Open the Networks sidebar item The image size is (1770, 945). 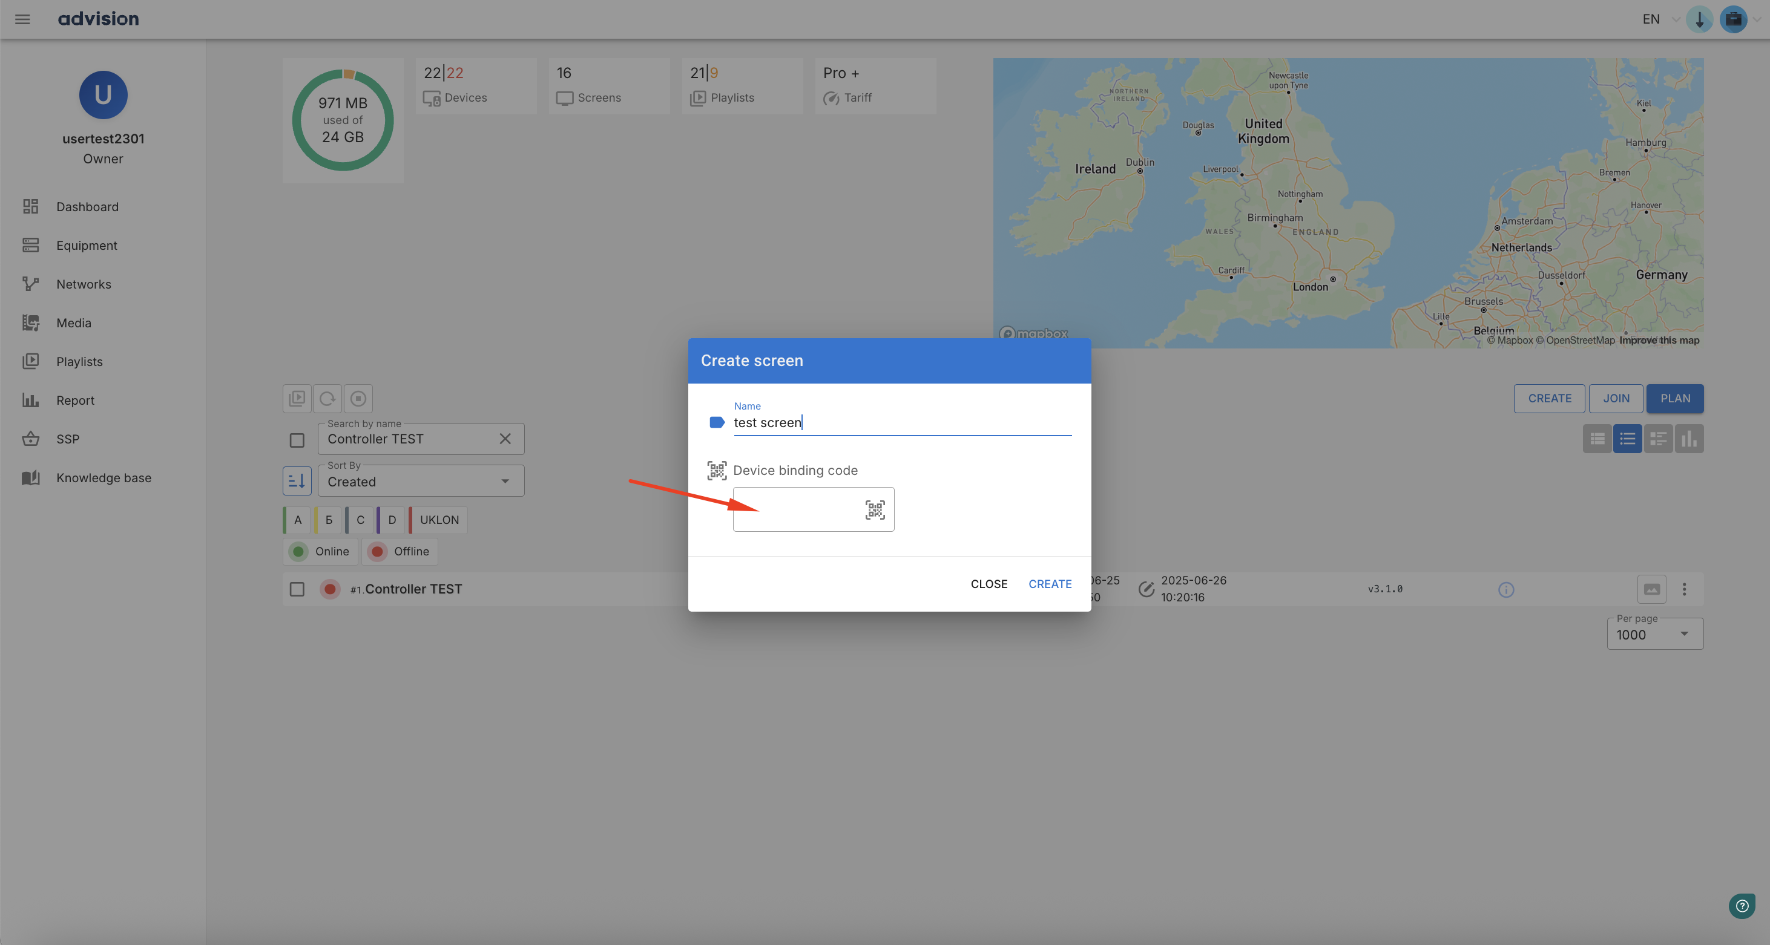[x=83, y=284]
